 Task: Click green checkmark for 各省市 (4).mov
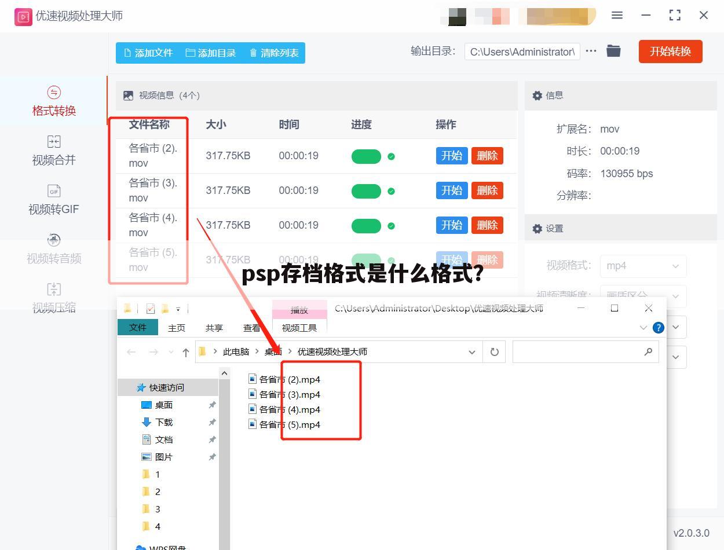(392, 226)
